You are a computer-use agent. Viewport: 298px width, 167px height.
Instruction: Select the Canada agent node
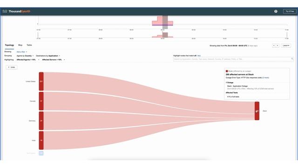[x=41, y=101]
